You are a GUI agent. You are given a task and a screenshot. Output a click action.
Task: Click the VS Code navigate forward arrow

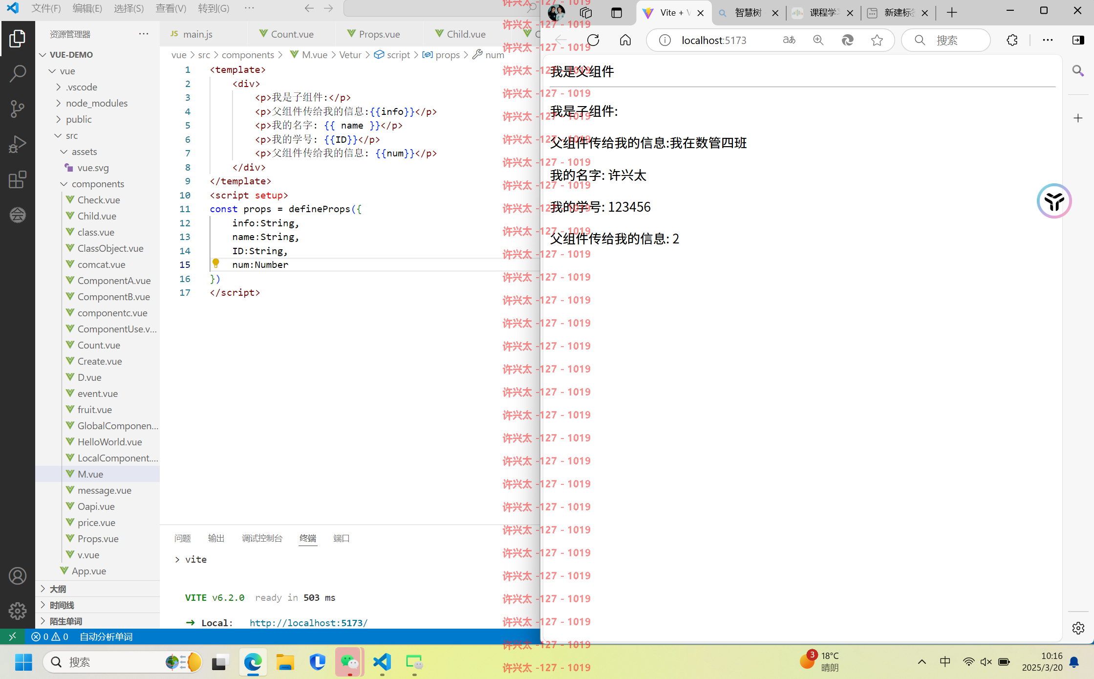point(328,8)
